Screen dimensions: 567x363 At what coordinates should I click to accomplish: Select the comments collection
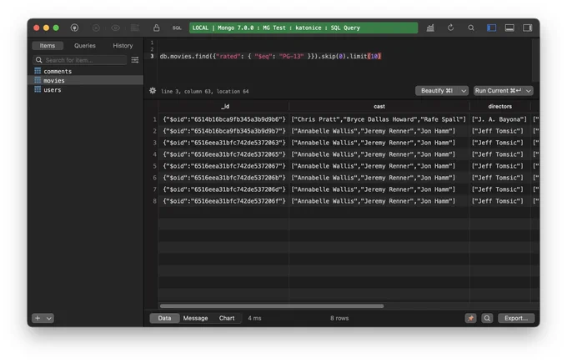point(85,71)
